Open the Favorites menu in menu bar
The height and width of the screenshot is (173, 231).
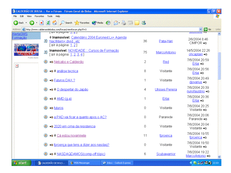point(39,16)
